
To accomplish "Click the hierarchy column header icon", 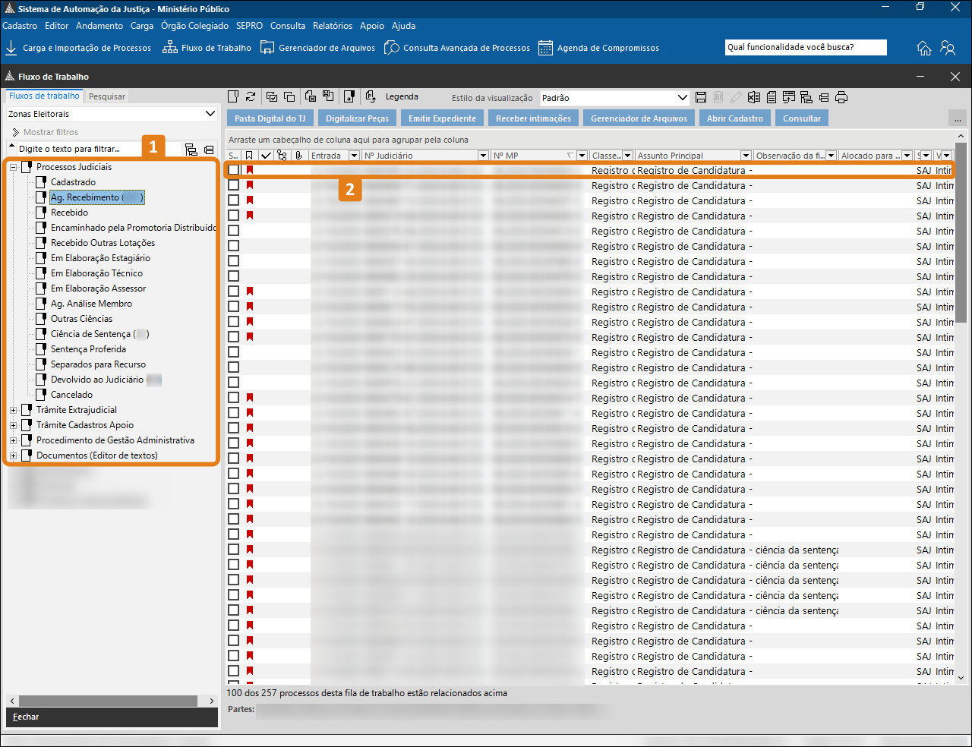I will 282,156.
